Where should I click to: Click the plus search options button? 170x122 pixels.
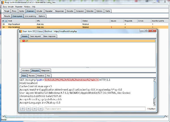tap(35, 109)
